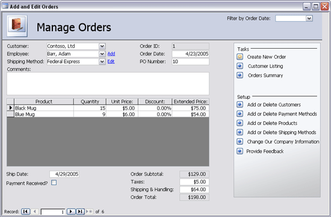Click the Taxes field

(x=194, y=182)
